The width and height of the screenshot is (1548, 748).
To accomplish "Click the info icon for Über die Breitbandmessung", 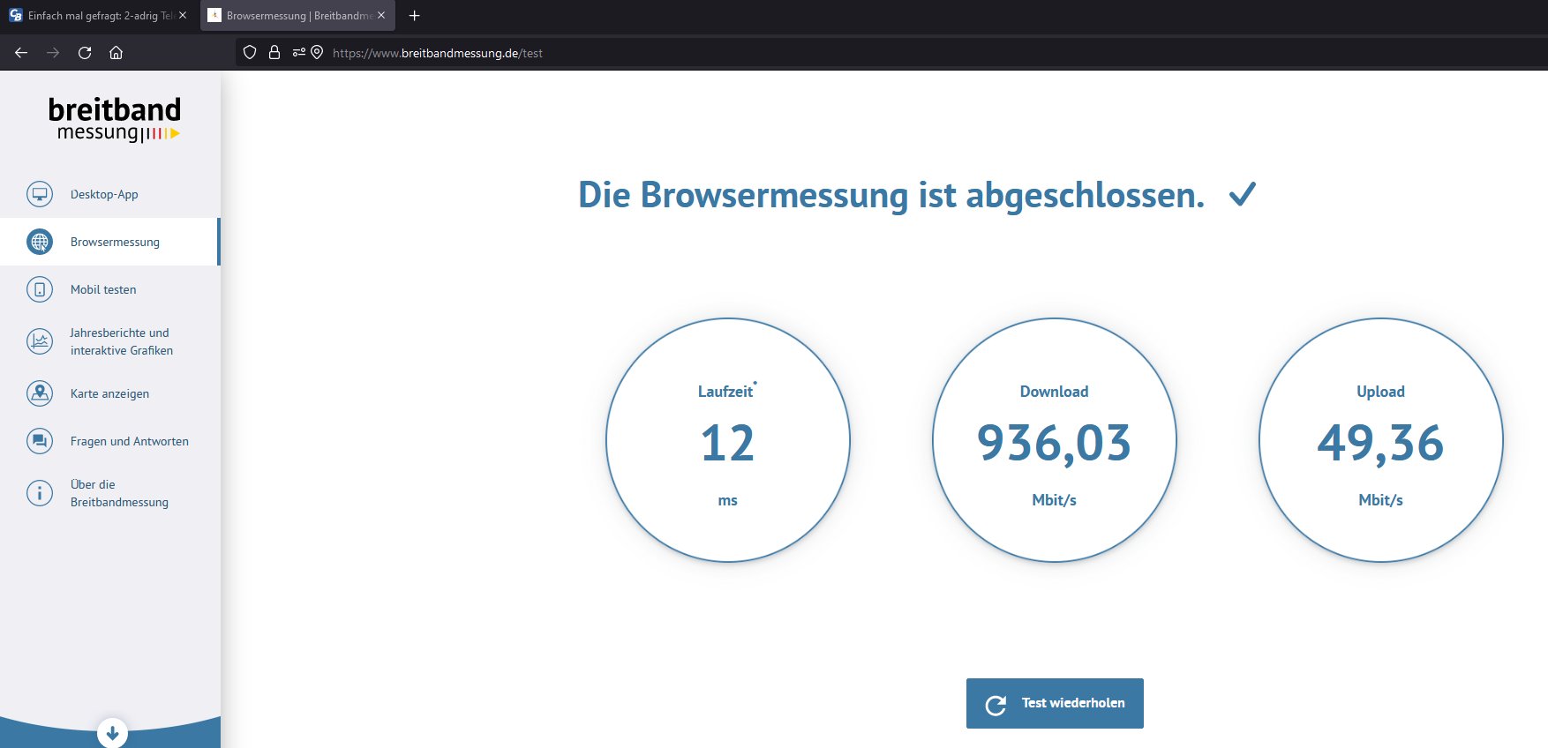I will click(x=40, y=493).
